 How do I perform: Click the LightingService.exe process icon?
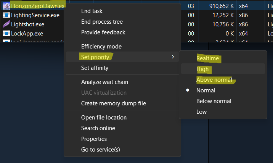[x=6, y=15]
